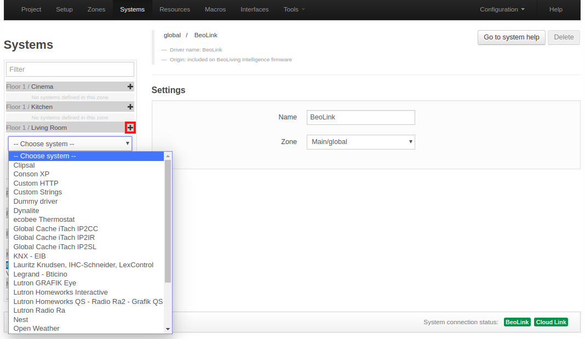Click the Delete button
Image resolution: width=585 pixels, height=339 pixels.
point(564,37)
